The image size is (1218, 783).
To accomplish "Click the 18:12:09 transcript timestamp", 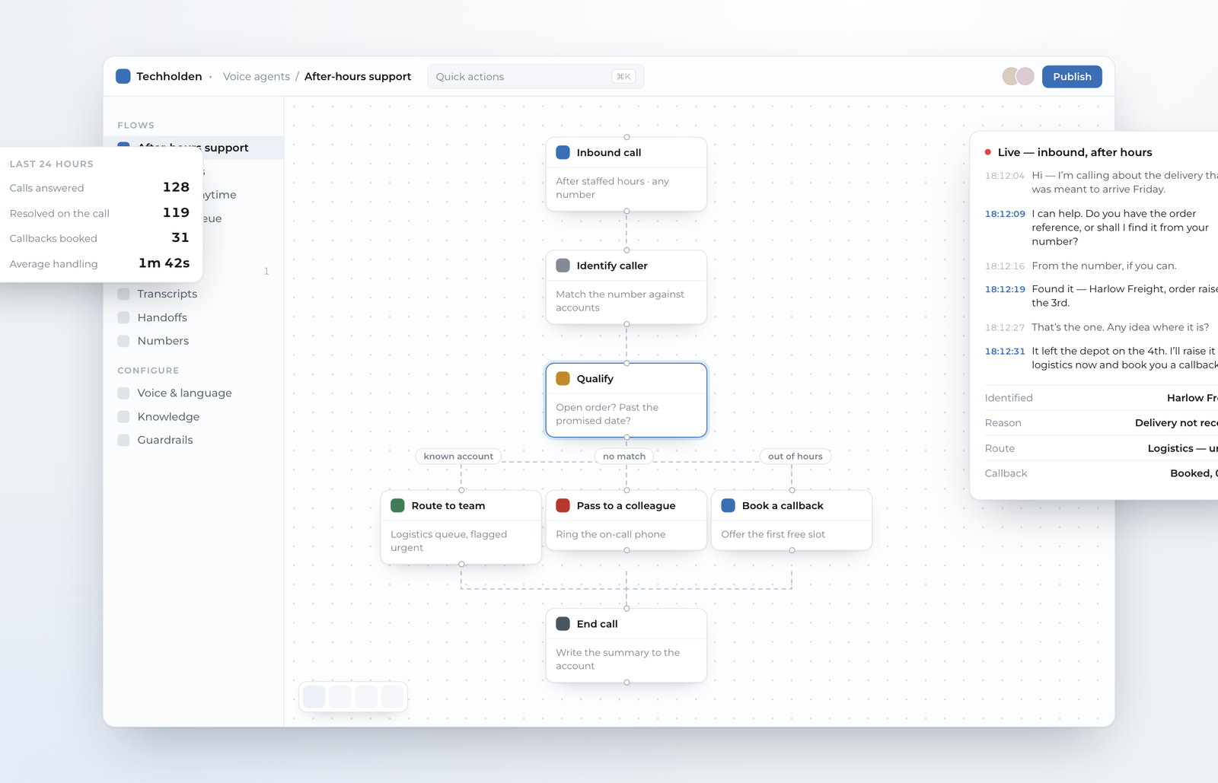I will click(x=1005, y=214).
